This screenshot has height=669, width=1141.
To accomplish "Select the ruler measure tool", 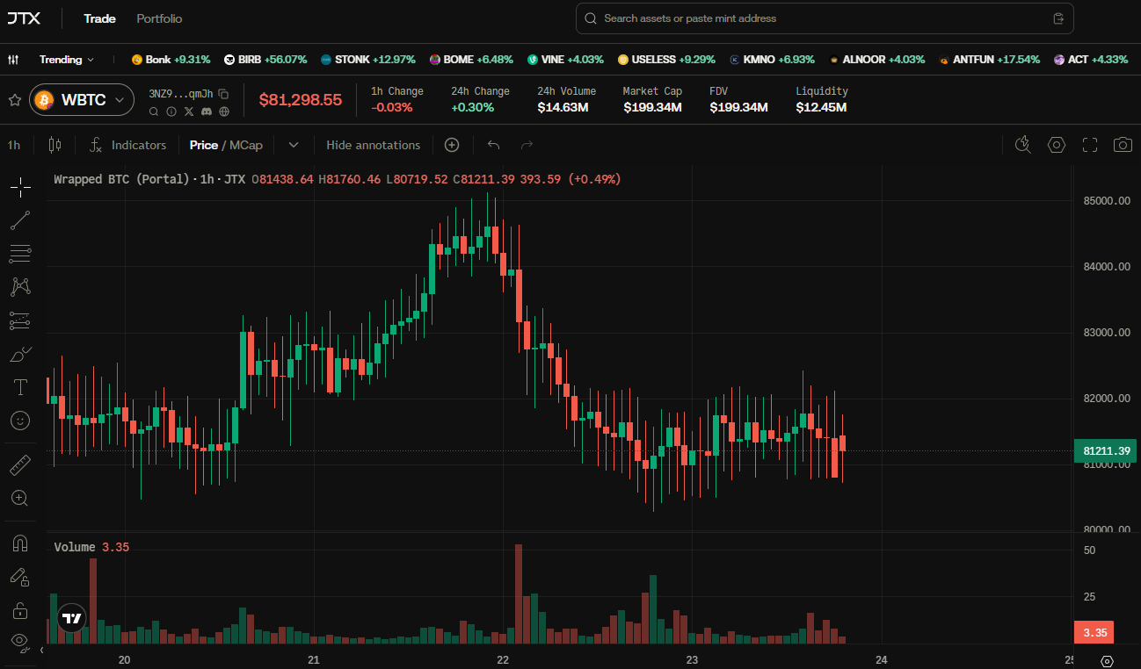I will tap(20, 464).
